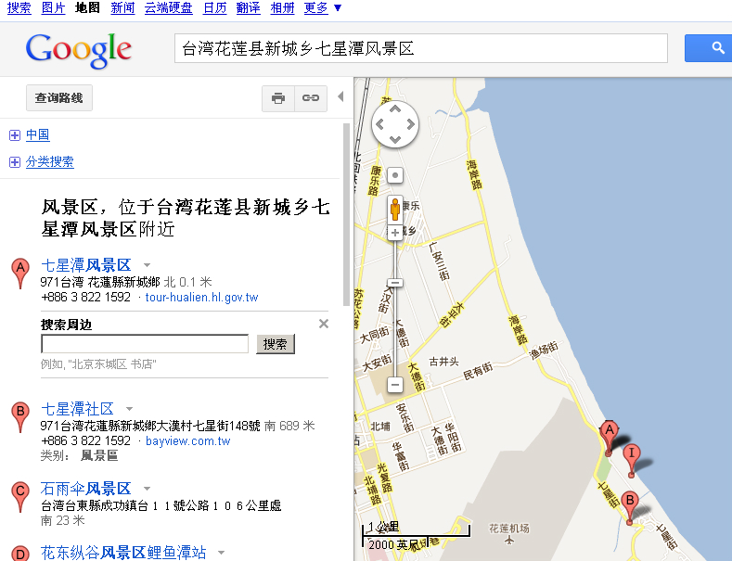Click the zoom in plus button
732x561 pixels.
click(395, 233)
